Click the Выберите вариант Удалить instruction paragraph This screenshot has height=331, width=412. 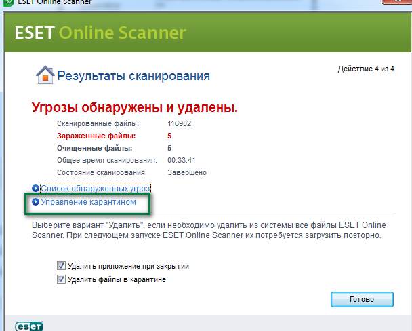[209, 230]
